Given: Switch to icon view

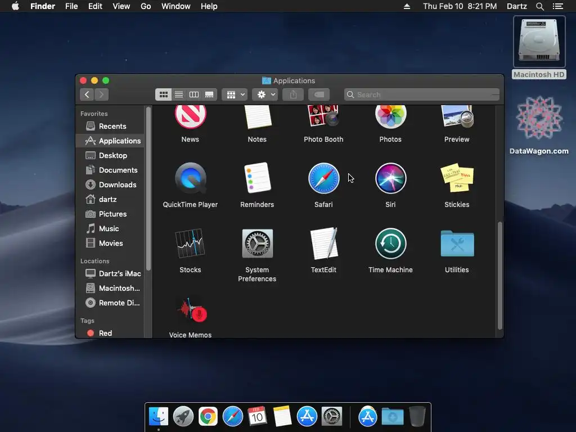Looking at the screenshot, I should [164, 94].
